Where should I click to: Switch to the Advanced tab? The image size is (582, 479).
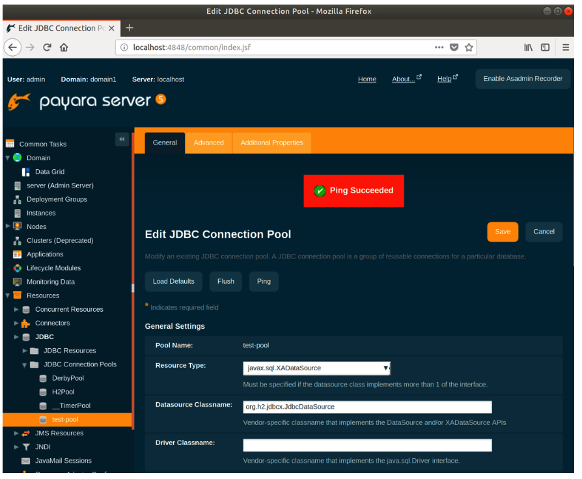coord(208,143)
